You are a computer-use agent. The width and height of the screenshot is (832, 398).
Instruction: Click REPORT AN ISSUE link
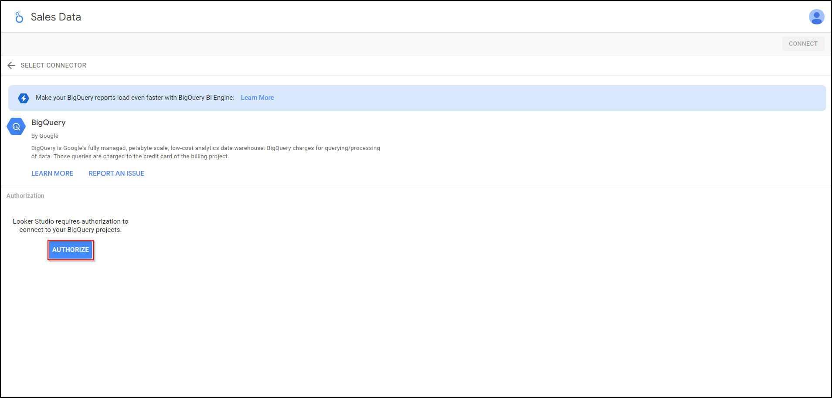point(116,173)
